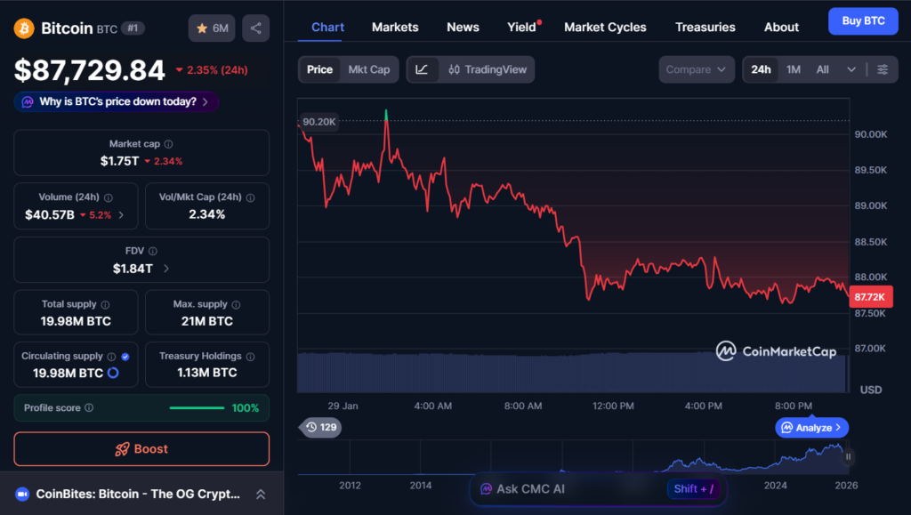Go to the Market Cycles tab

coord(605,28)
